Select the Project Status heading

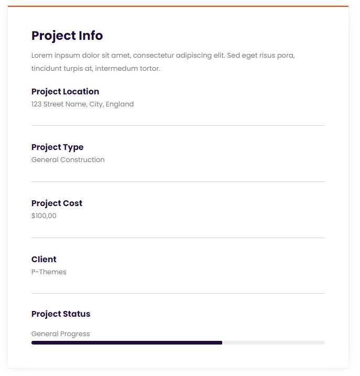click(x=61, y=314)
